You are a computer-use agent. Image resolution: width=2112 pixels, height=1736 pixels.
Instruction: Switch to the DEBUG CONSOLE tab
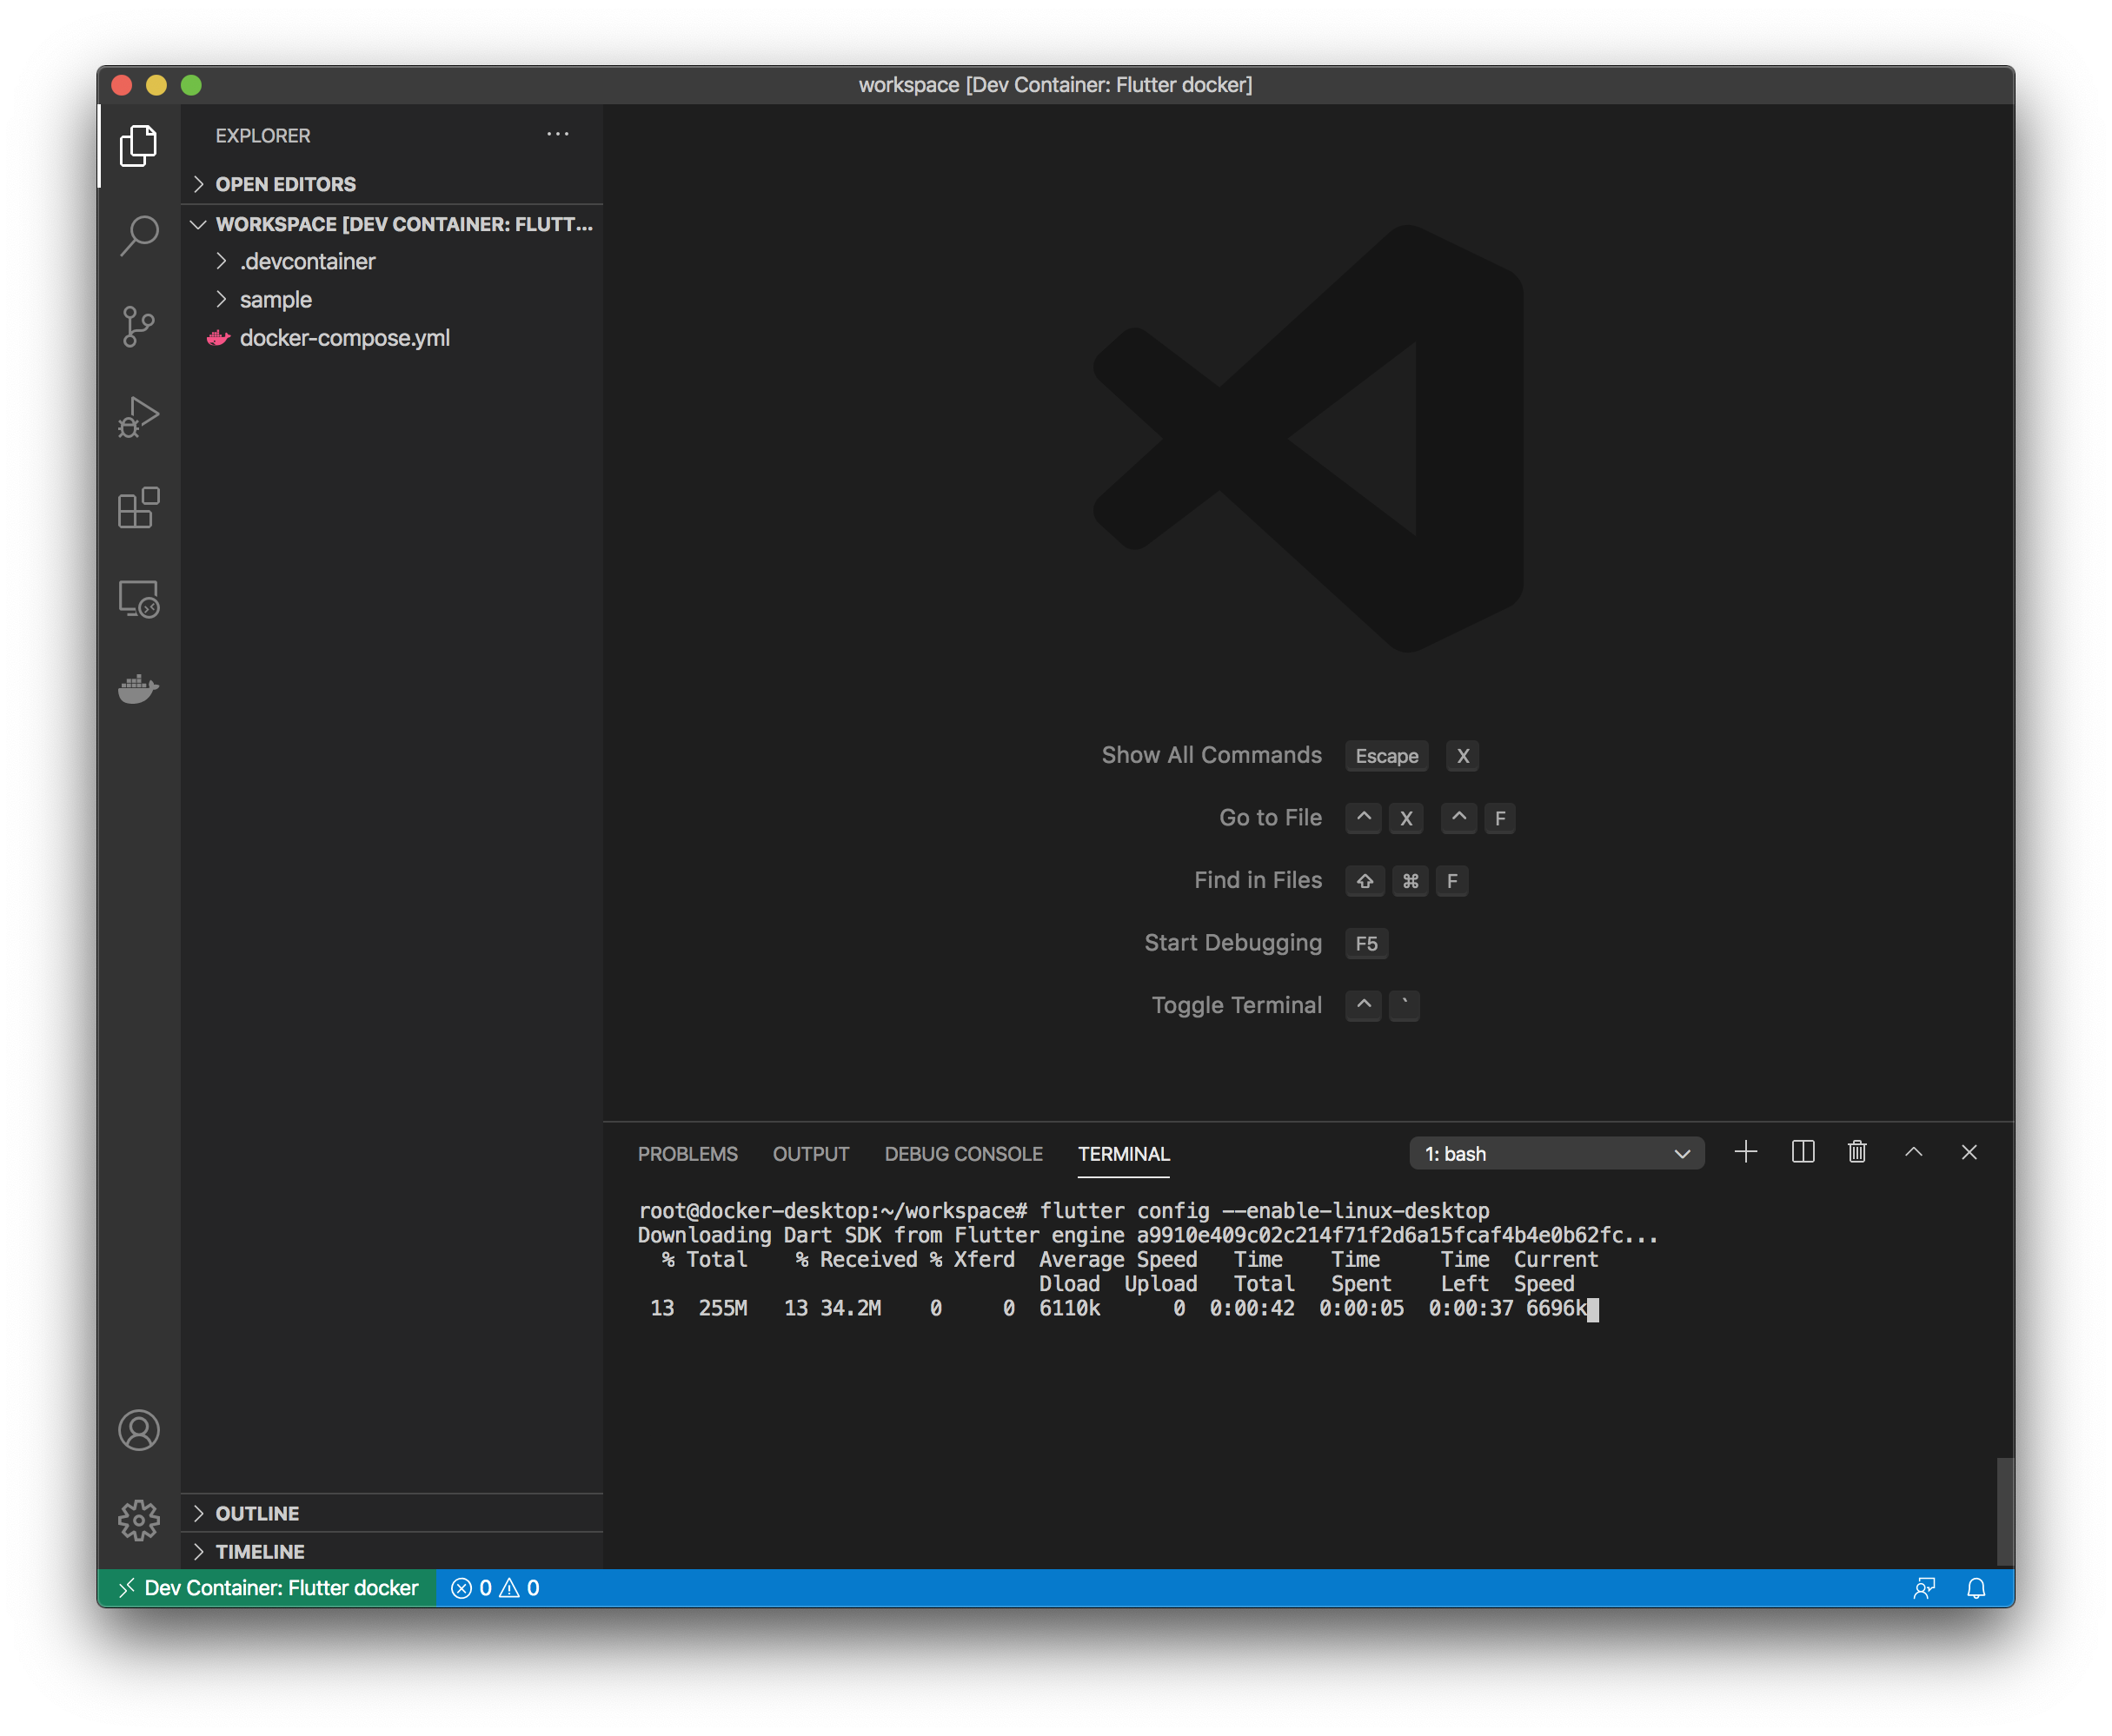964,1154
